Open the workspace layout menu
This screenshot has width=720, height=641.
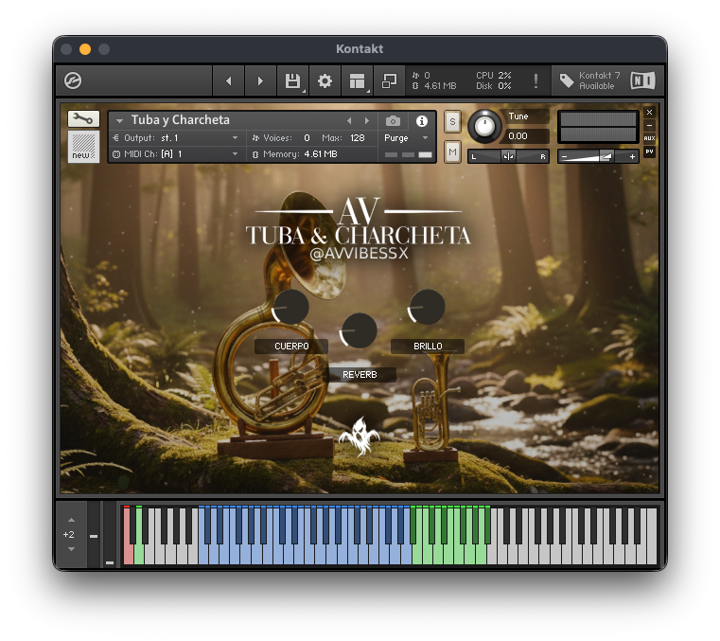coord(357,80)
